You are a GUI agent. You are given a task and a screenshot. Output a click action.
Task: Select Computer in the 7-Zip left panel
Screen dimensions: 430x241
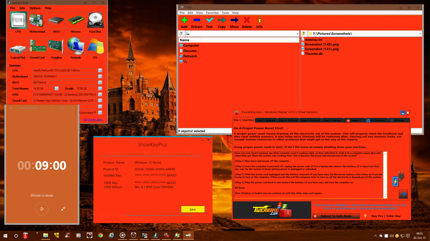pos(189,45)
